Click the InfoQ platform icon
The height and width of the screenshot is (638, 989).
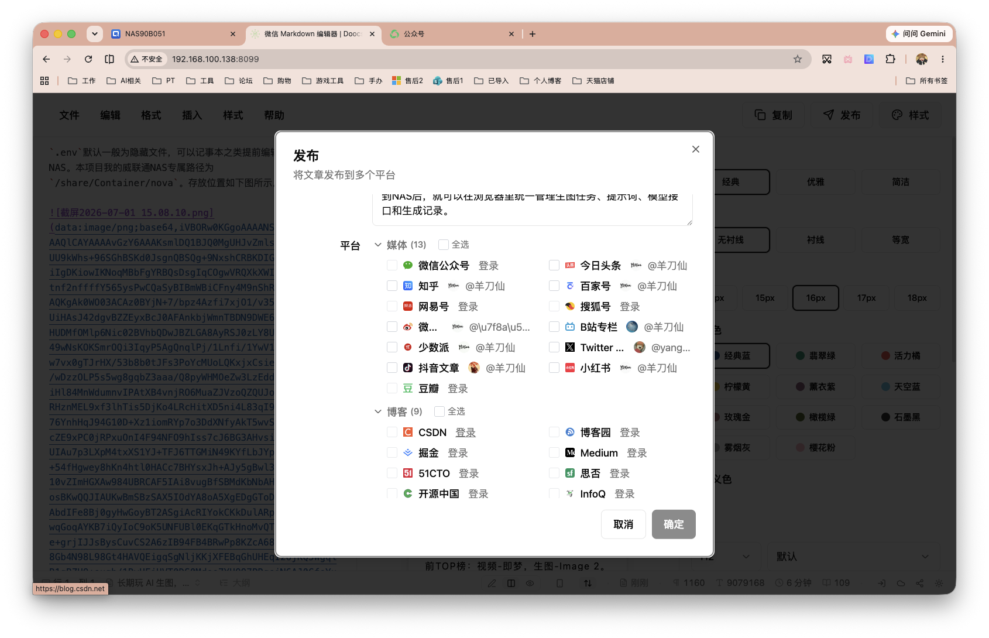point(569,494)
